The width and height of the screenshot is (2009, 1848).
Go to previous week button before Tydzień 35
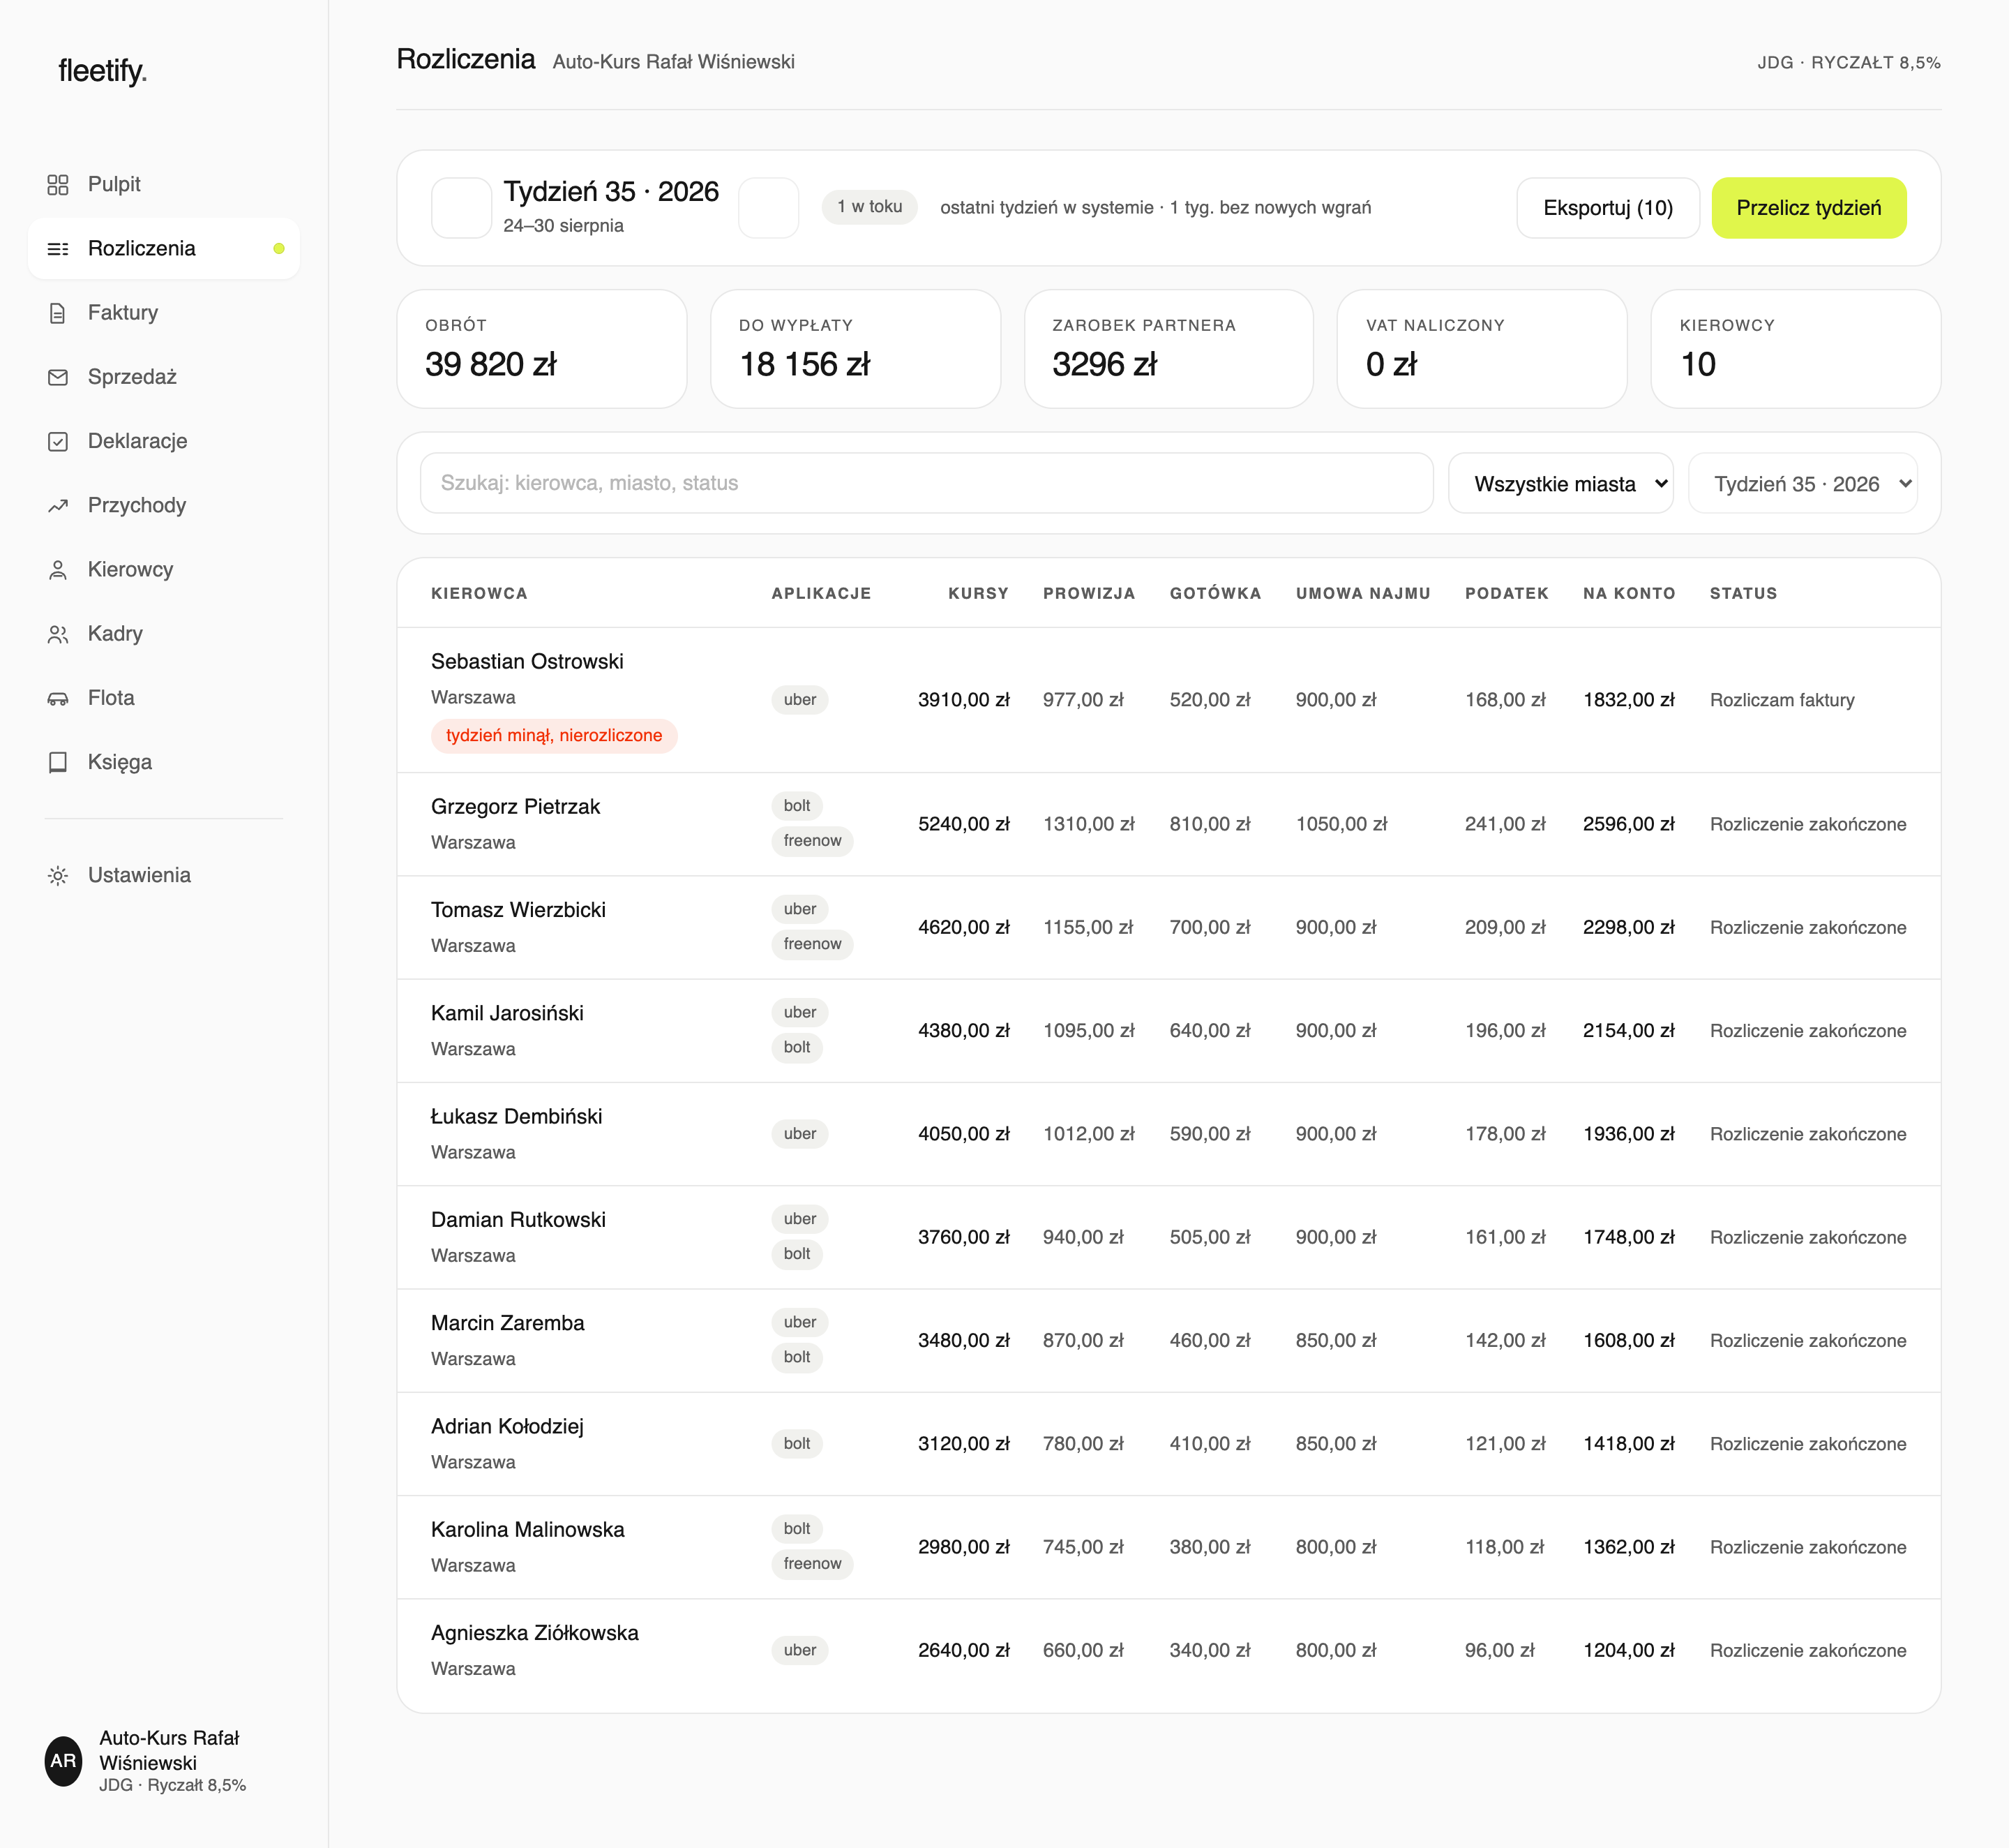(461, 208)
